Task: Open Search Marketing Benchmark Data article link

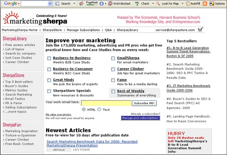Action: (92, 143)
